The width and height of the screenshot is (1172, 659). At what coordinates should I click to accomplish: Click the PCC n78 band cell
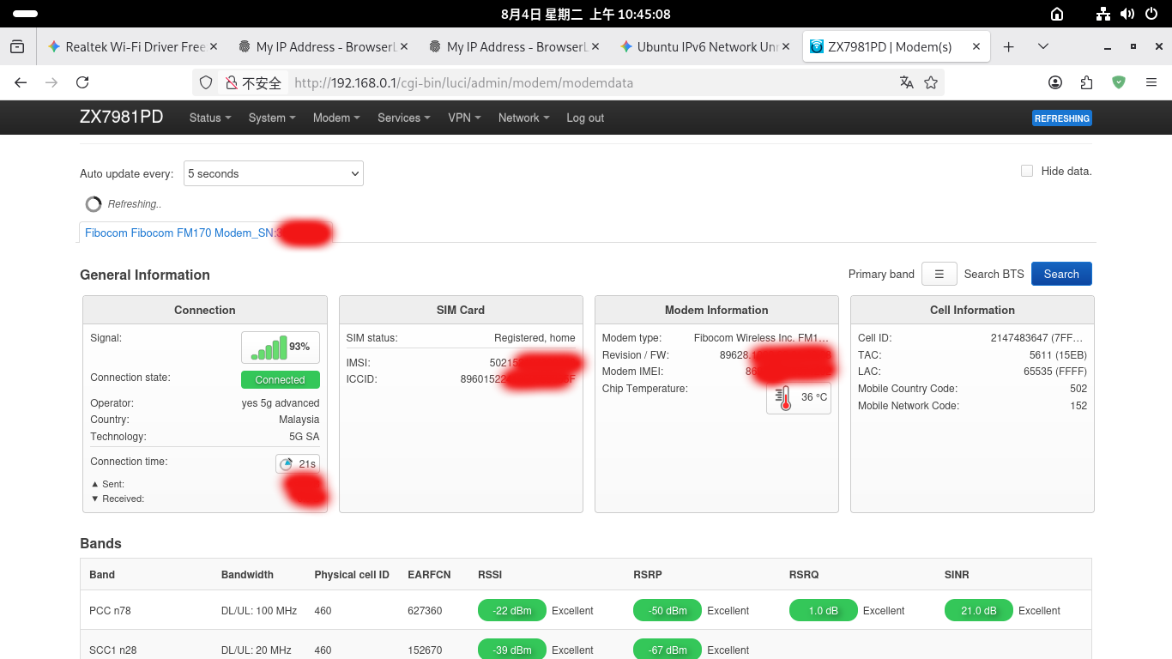pyautogui.click(x=110, y=611)
